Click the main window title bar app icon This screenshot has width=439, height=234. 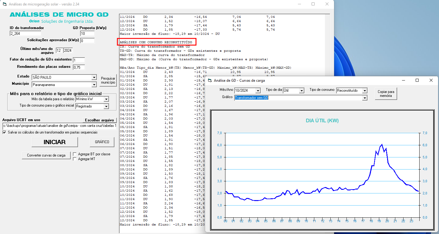4,4
